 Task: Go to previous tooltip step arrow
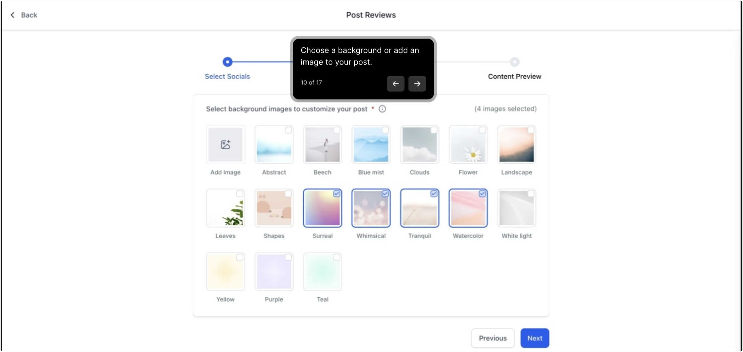click(x=396, y=84)
